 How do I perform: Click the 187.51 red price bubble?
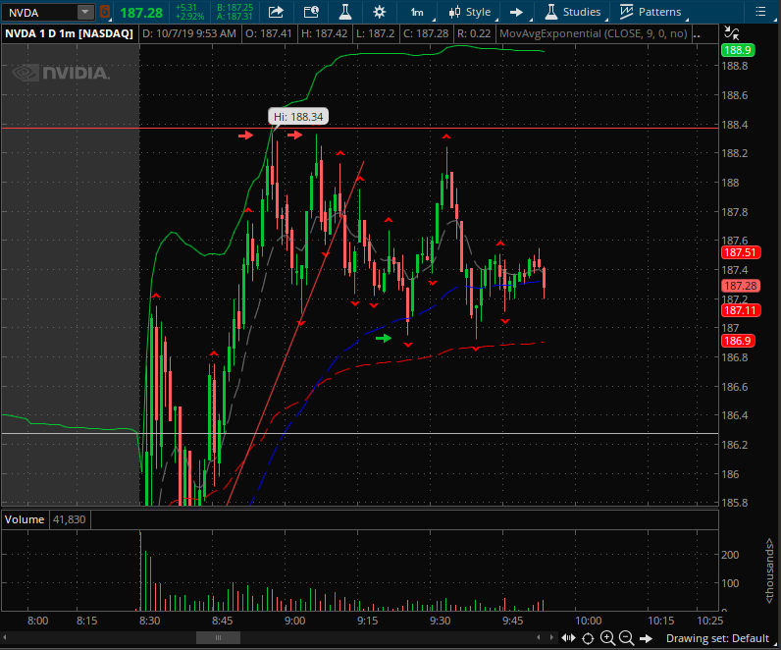click(740, 252)
